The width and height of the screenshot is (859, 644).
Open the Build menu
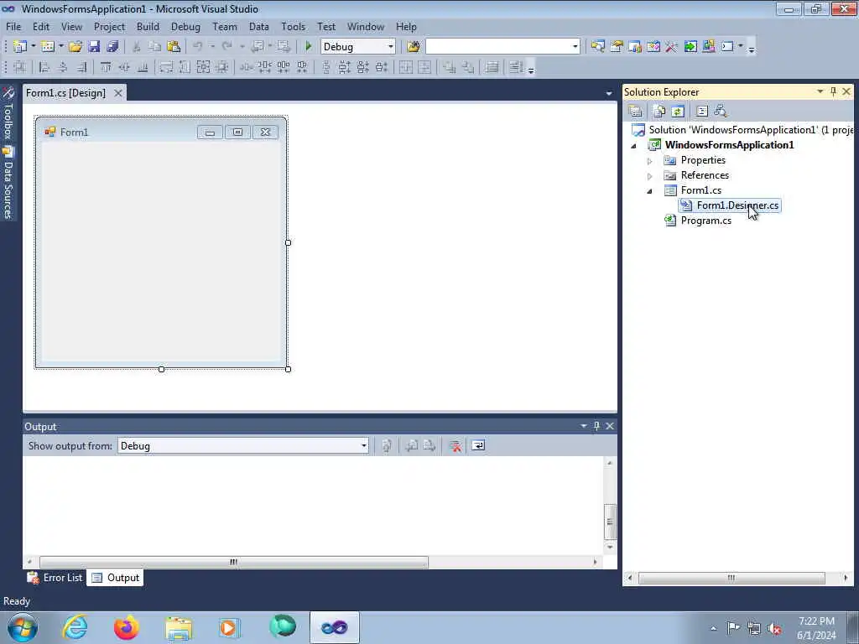pyautogui.click(x=148, y=27)
